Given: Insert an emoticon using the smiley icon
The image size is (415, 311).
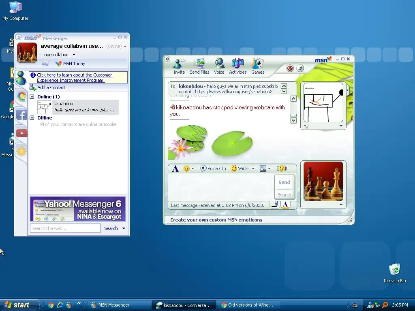Looking at the screenshot, I should click(186, 168).
